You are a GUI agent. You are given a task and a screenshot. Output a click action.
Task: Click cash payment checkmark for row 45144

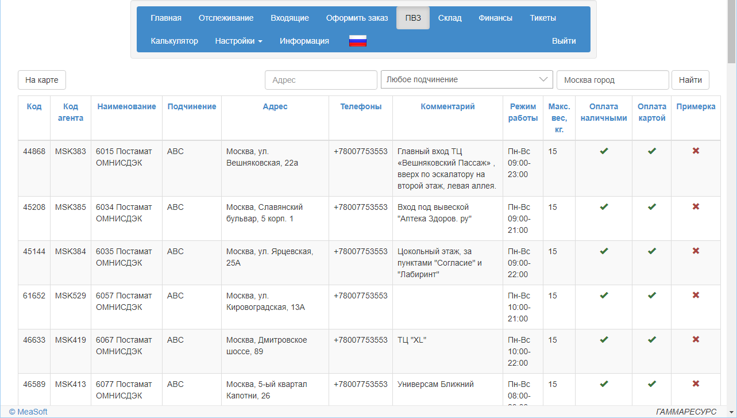coord(604,251)
